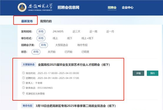
Task: Select 所有 for 举办形式 filter
Action: pos(41,38)
